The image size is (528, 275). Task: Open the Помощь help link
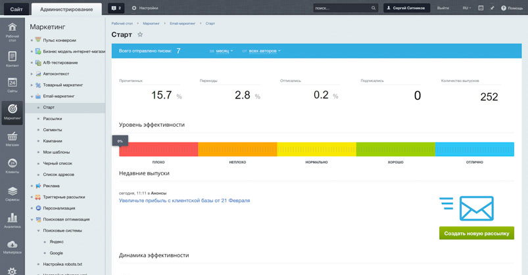coord(512,8)
